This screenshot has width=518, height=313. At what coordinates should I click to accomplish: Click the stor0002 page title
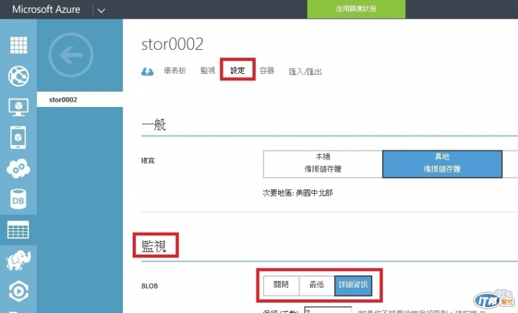pyautogui.click(x=172, y=44)
